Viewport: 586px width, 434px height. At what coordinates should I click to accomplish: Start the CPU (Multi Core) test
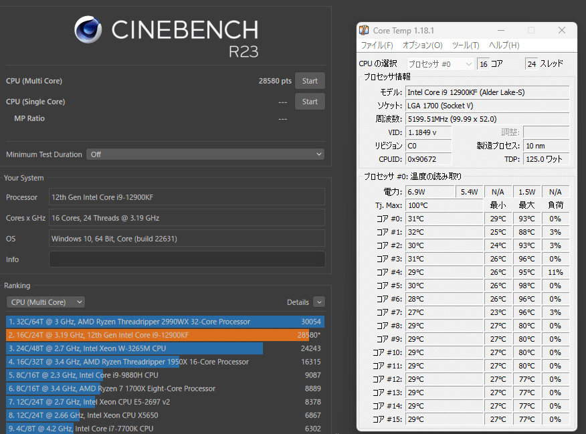(x=310, y=81)
